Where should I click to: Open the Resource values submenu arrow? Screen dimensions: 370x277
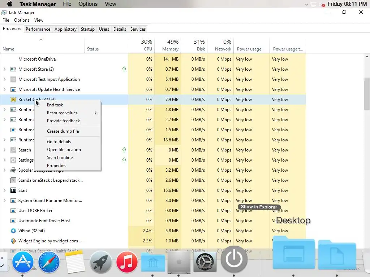[x=95, y=113]
